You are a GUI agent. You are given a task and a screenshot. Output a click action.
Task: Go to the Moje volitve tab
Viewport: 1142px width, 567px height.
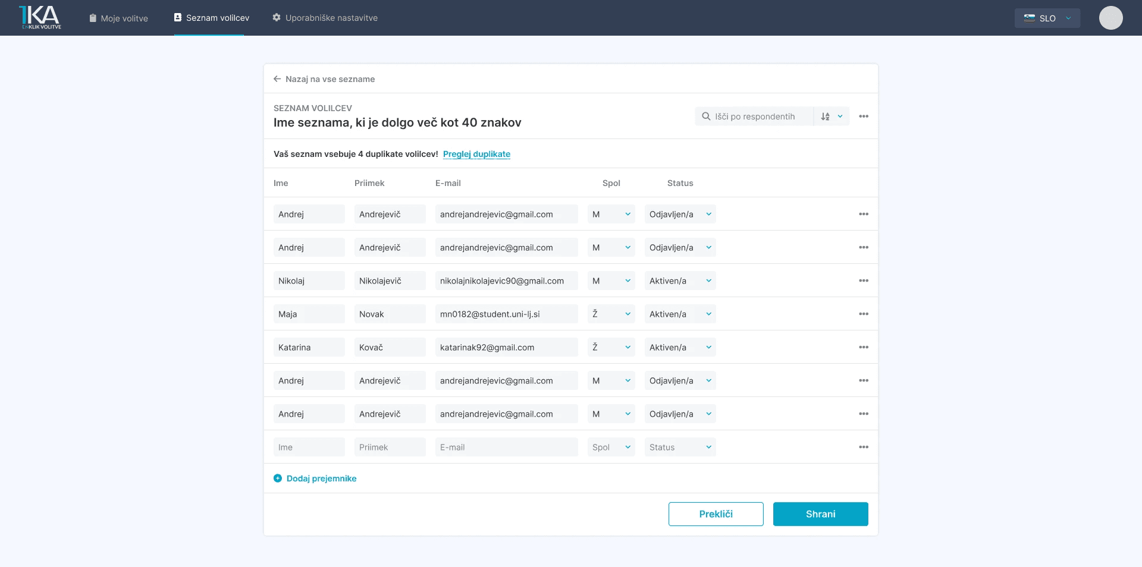tap(118, 18)
